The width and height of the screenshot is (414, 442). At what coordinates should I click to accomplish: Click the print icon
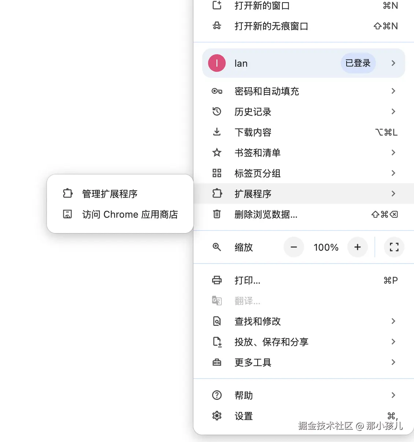click(217, 280)
